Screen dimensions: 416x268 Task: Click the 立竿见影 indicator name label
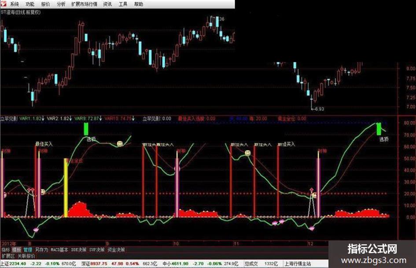(x=9, y=119)
